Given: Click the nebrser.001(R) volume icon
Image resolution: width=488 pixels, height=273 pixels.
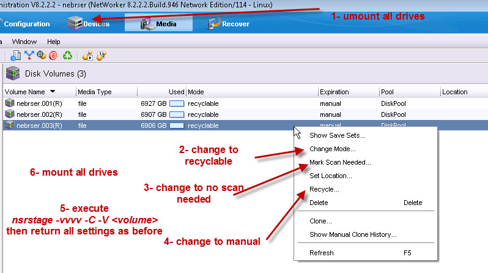Looking at the screenshot, I should 10,103.
